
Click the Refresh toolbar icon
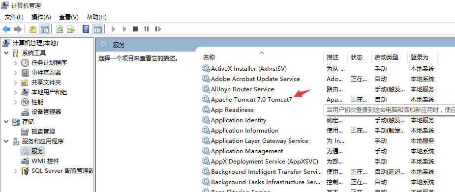(x=60, y=29)
